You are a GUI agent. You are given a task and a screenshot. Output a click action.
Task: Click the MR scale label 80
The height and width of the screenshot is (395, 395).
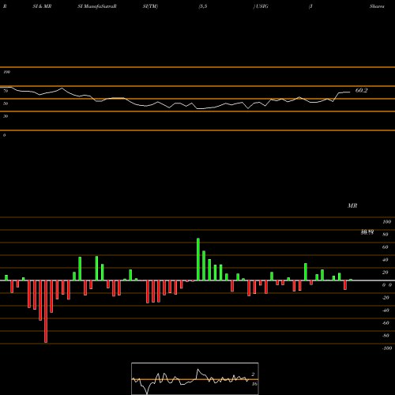coord(386,235)
